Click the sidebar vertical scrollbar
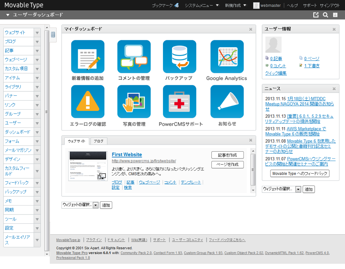Image resolution: width=345 pixels, height=269 pixels. point(47,141)
